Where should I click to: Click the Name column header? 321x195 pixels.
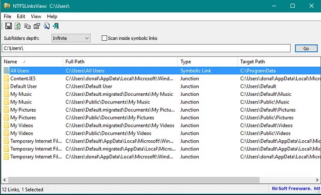tap(32, 62)
